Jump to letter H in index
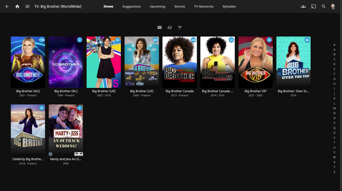The height and width of the screenshot is (191, 342). click(x=334, y=83)
